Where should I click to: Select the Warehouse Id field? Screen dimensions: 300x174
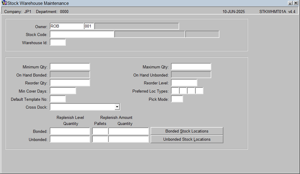pos(58,42)
